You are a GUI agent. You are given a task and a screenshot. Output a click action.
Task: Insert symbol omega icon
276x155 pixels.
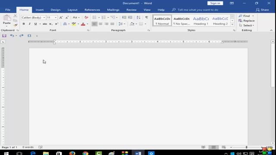pyautogui.click(x=29, y=36)
